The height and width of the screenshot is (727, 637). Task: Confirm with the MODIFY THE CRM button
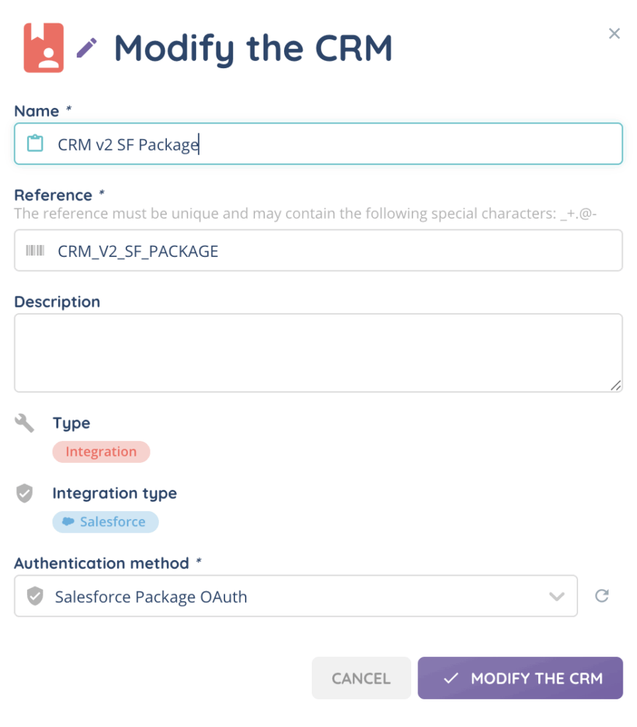520,678
